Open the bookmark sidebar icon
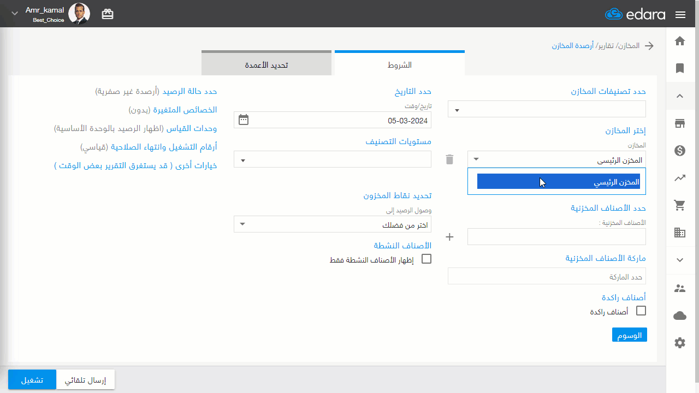 click(680, 68)
